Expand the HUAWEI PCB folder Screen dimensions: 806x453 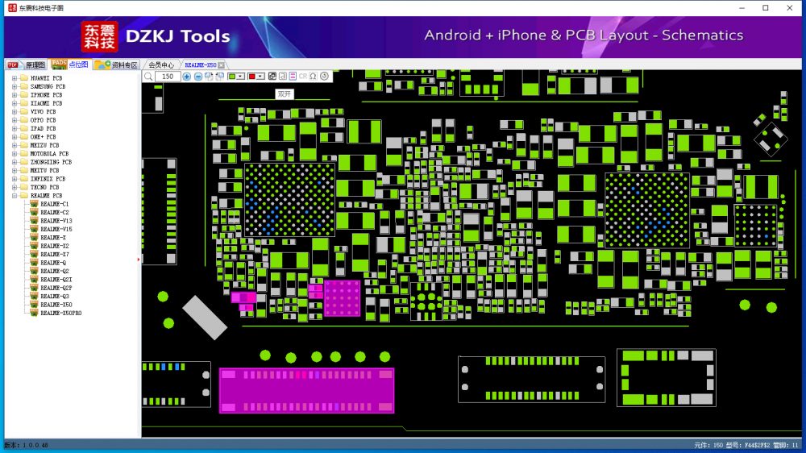14,78
